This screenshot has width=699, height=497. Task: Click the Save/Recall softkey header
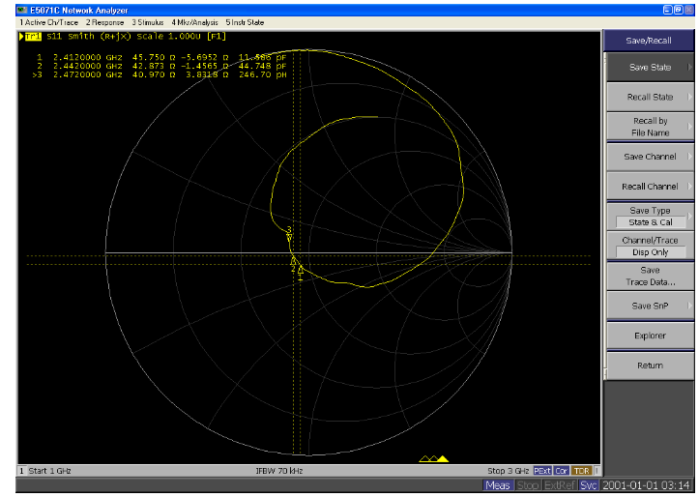(648, 41)
